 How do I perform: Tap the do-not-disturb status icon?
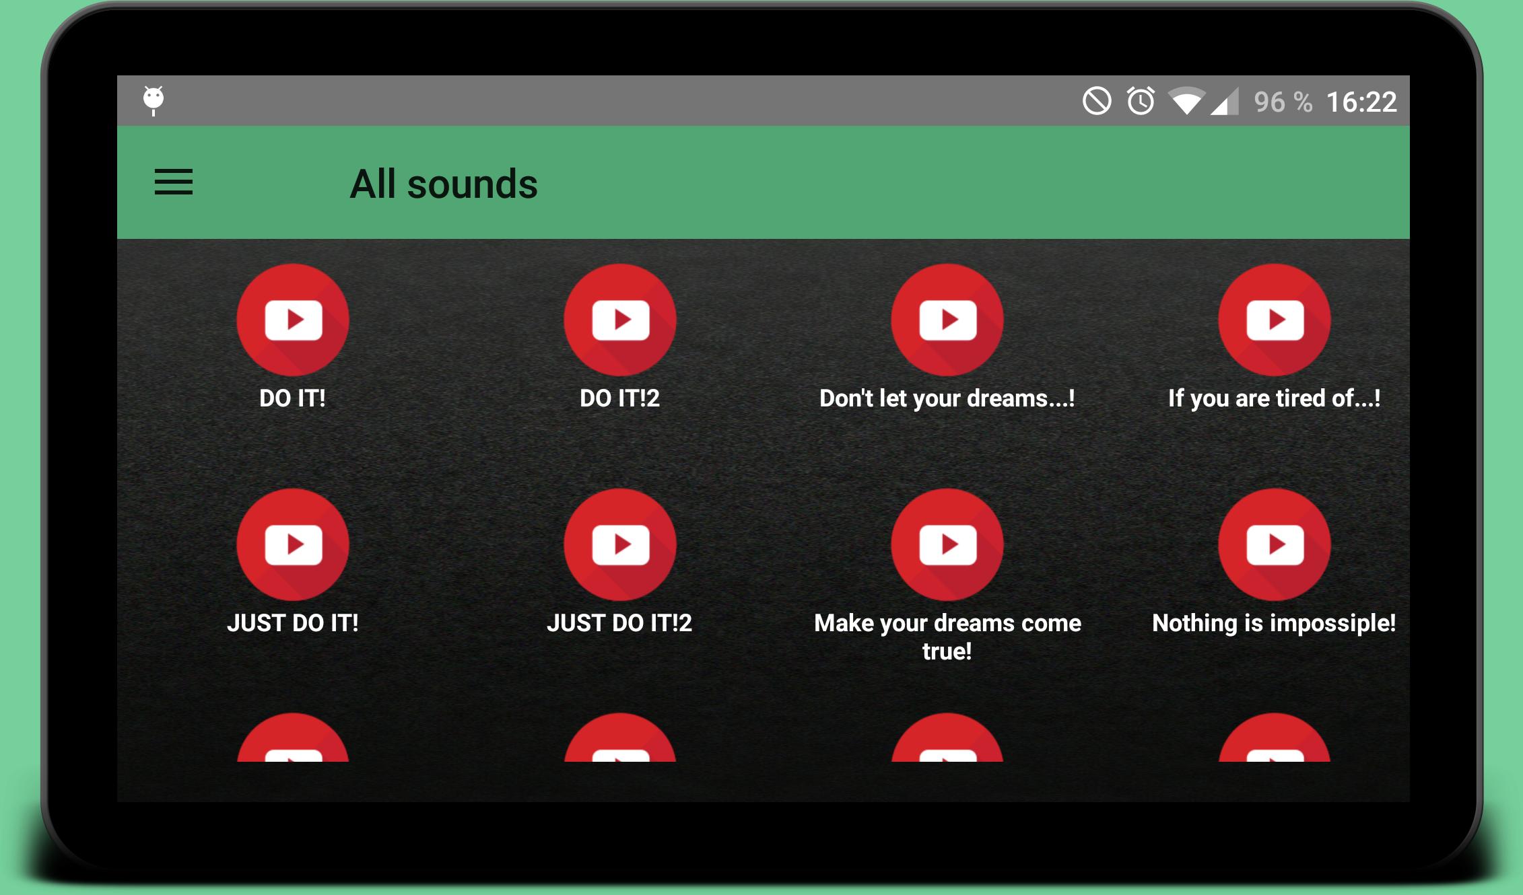1097,102
